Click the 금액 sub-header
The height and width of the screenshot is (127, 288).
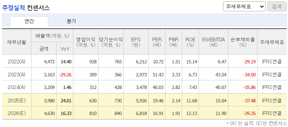[x=44, y=48]
